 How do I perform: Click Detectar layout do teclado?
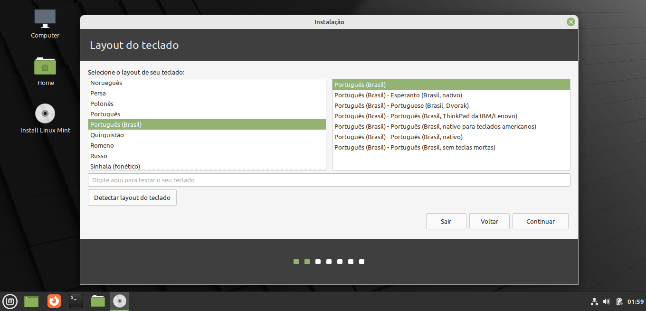pyautogui.click(x=132, y=198)
